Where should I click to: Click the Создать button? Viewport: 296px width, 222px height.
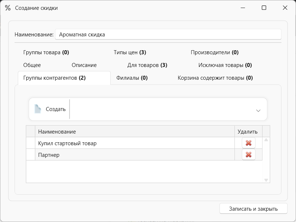tap(50, 109)
